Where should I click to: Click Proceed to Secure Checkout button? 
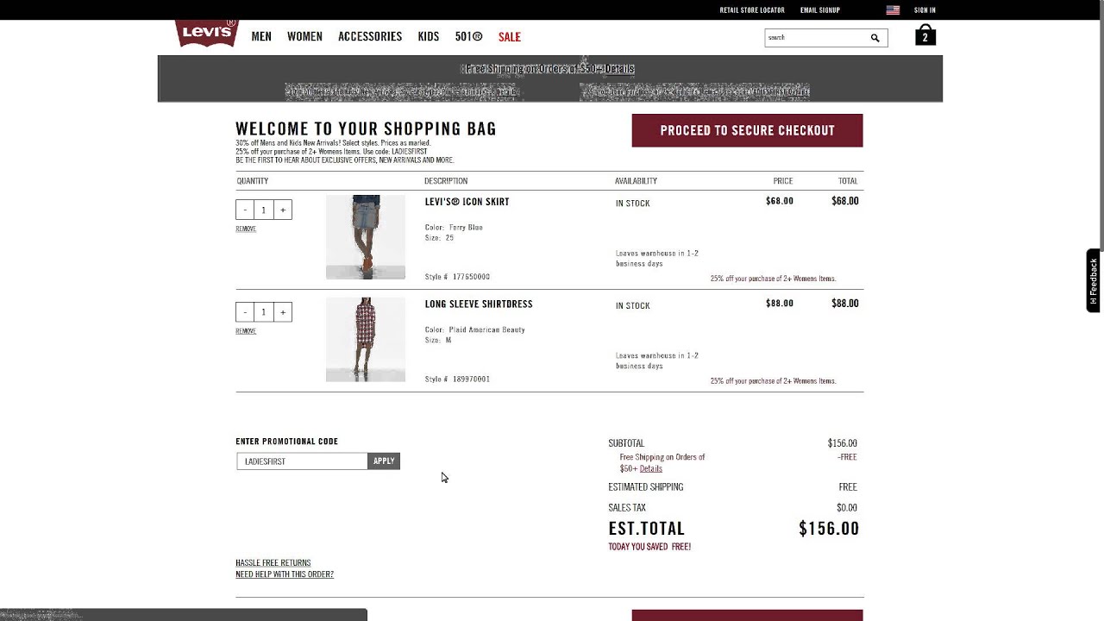click(747, 130)
